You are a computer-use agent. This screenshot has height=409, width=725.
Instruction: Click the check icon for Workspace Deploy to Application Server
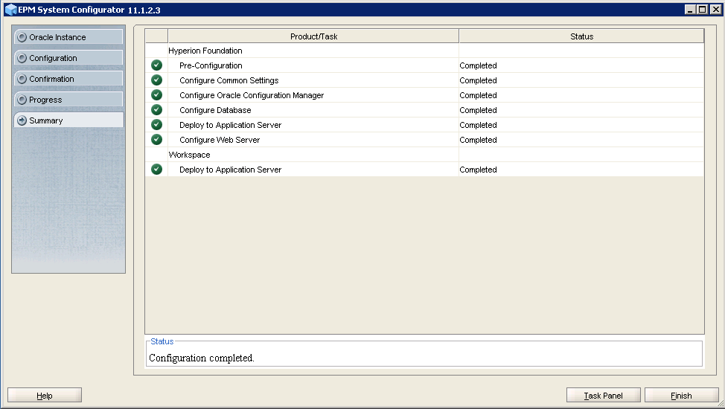click(156, 170)
